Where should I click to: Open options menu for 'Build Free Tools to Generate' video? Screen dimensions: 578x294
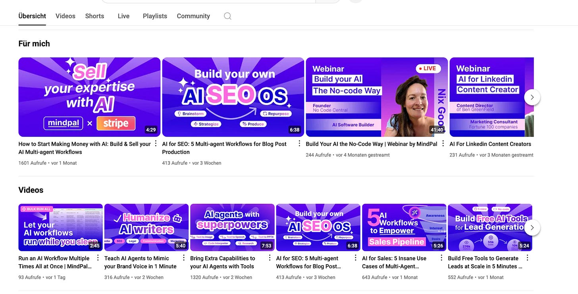click(527, 258)
